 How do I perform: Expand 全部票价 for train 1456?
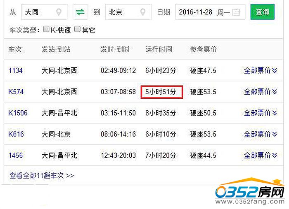coord(260,156)
